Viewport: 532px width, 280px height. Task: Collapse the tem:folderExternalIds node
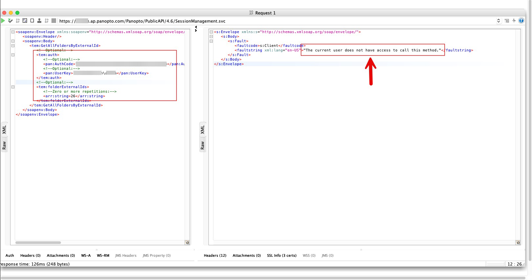[x=13, y=87]
